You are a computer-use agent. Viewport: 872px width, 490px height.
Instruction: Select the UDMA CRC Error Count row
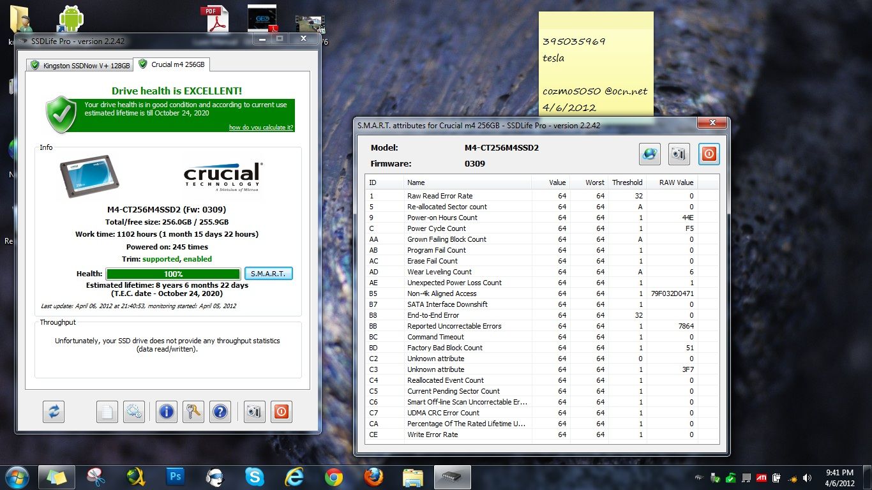pyautogui.click(x=542, y=413)
